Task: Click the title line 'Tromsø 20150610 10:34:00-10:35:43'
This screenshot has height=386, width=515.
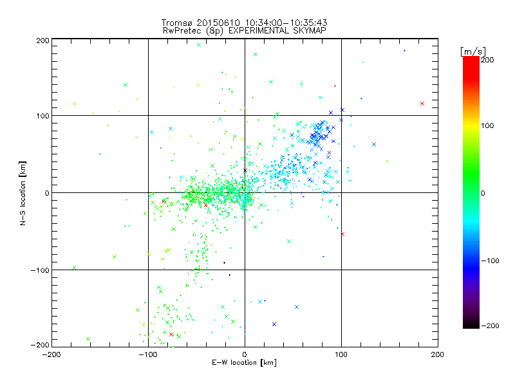Action: click(244, 23)
